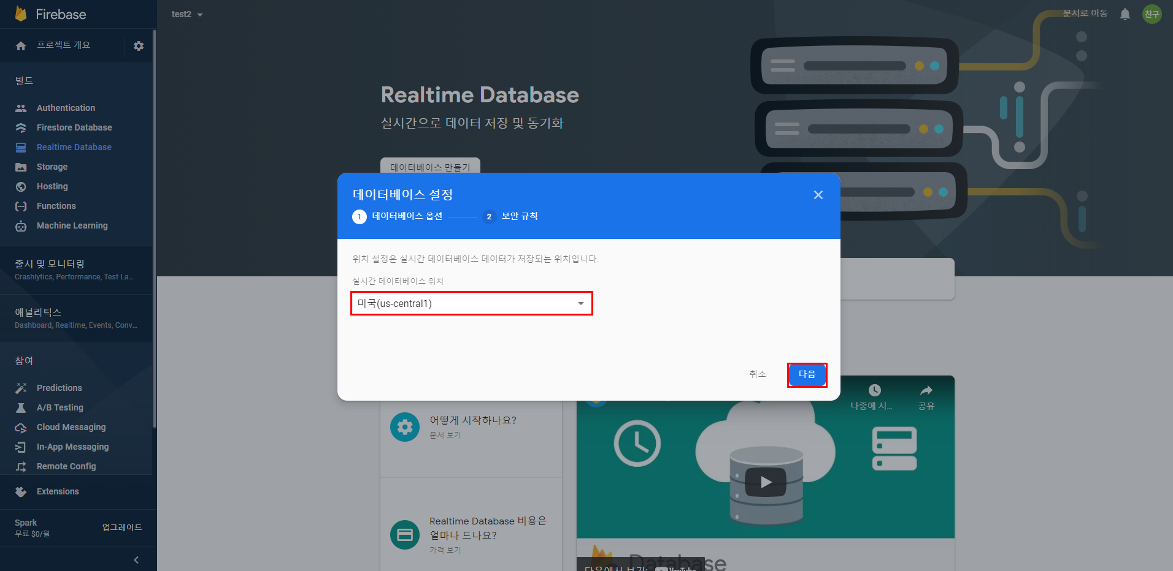This screenshot has width=1173, height=571.
Task: Open Remote Config in the sidebar
Action: click(x=66, y=466)
